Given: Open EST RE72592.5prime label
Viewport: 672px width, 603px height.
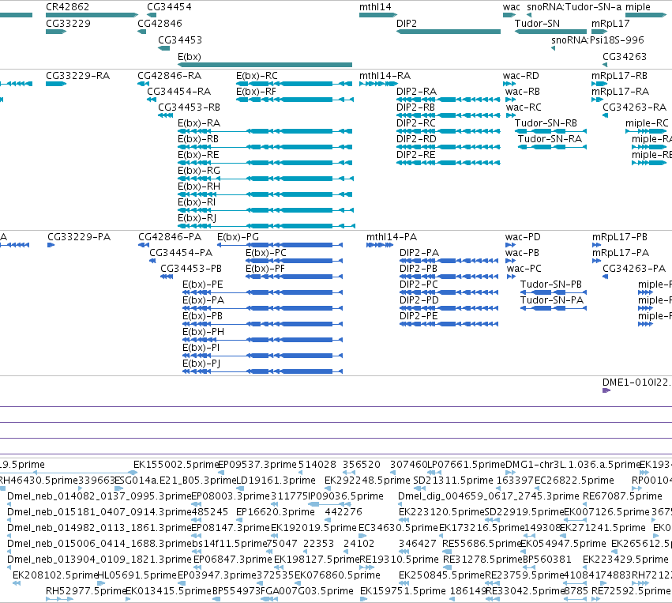Looking at the screenshot, I should [x=631, y=591].
